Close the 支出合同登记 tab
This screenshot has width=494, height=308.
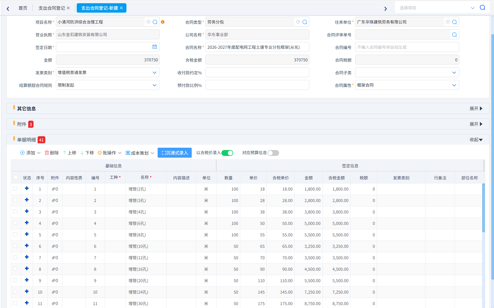tap(68, 8)
